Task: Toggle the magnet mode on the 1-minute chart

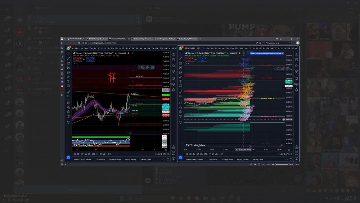Action: (180, 102)
